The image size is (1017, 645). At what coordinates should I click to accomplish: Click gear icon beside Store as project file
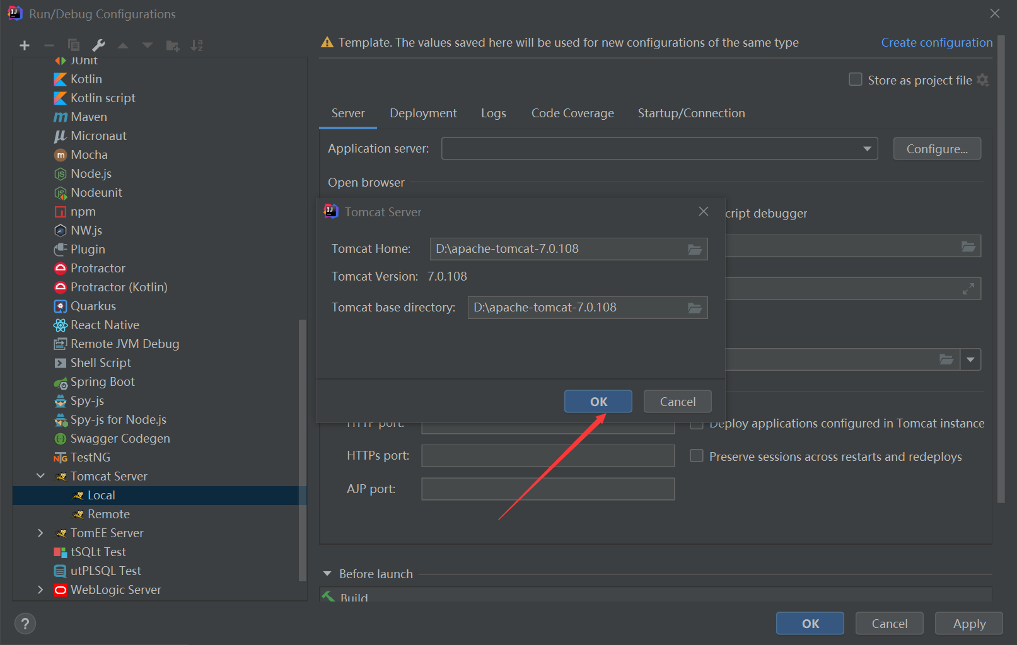[x=982, y=80]
